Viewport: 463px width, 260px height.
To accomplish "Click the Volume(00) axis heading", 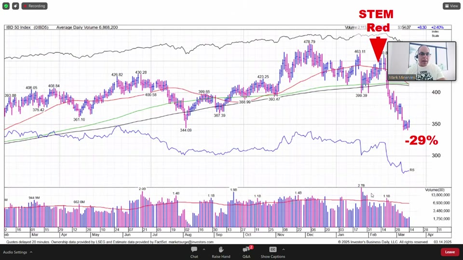I will [x=435, y=190].
